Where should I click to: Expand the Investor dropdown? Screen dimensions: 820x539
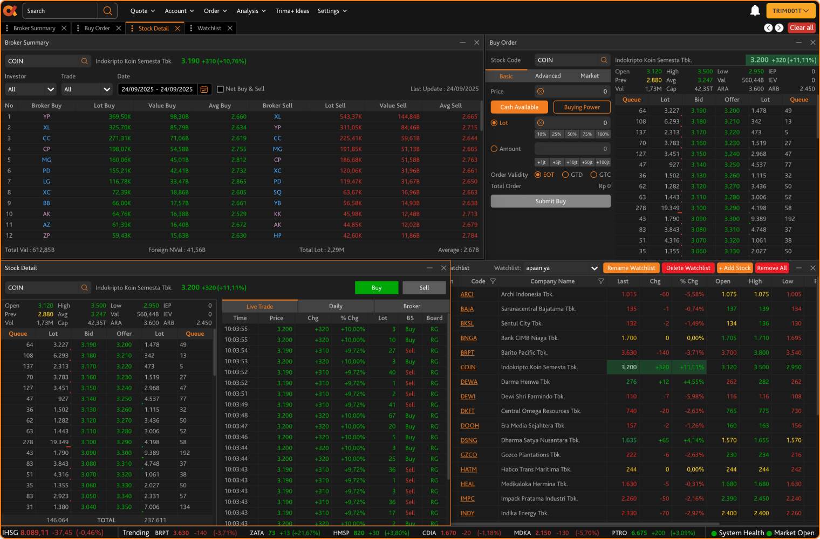(31, 89)
